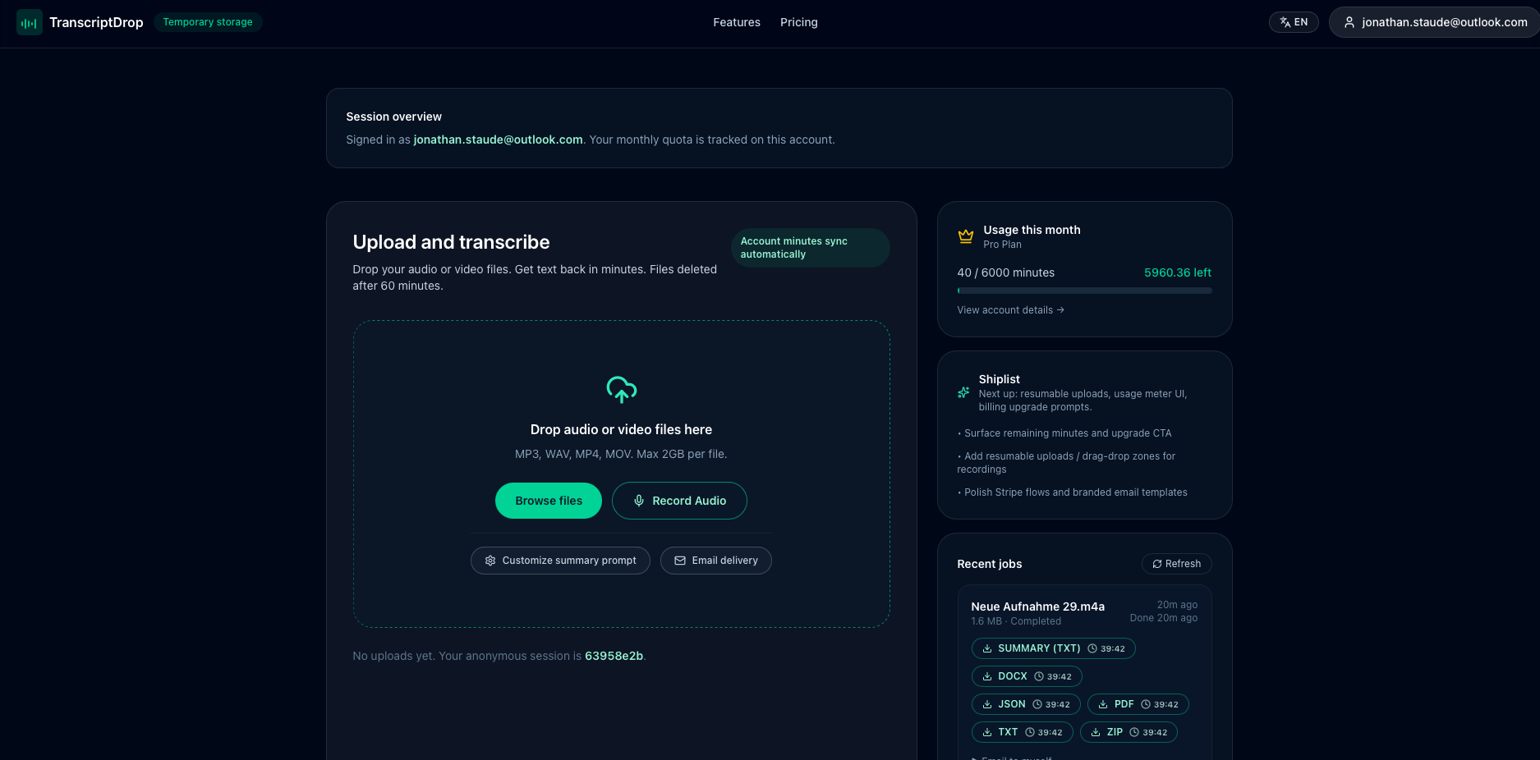Image resolution: width=1540 pixels, height=760 pixels.
Task: Open the EN language switcher
Action: pyautogui.click(x=1294, y=22)
